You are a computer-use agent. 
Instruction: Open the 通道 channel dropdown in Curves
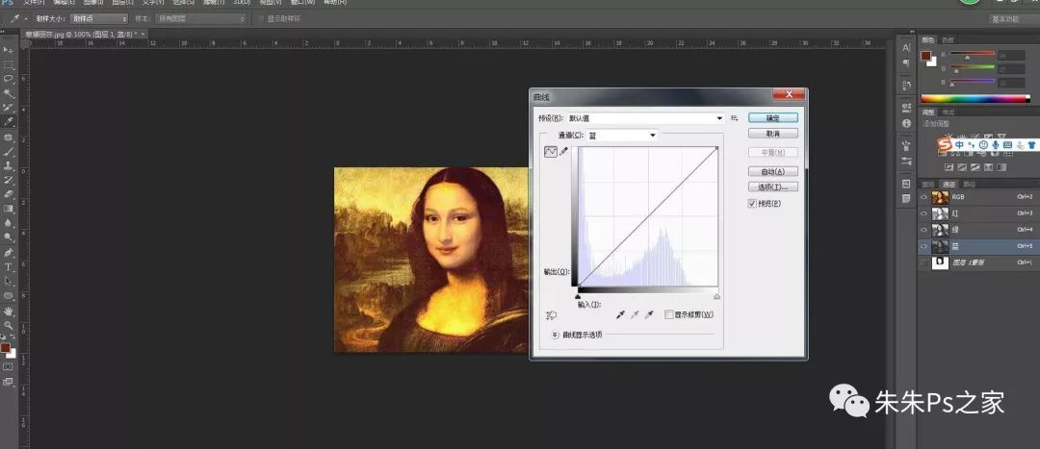click(652, 136)
